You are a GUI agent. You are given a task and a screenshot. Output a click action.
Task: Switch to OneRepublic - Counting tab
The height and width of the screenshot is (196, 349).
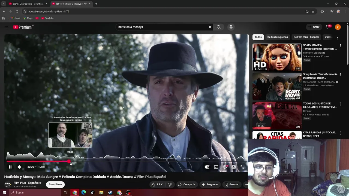point(28,4)
